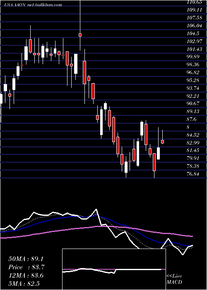207x290 pixels.
Task: Click the 104.5 price axis label
Action: 193,34
